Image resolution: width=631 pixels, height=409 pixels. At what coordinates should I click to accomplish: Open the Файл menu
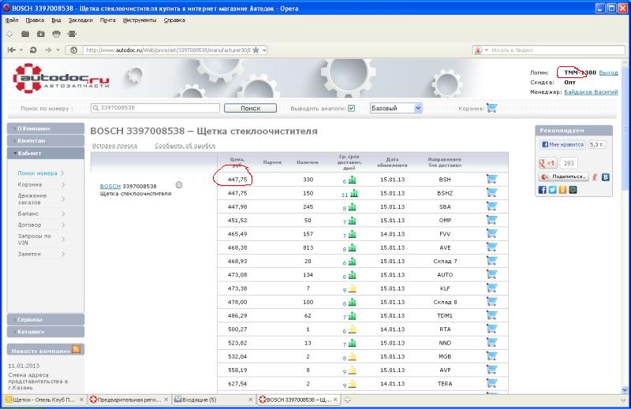coord(12,20)
